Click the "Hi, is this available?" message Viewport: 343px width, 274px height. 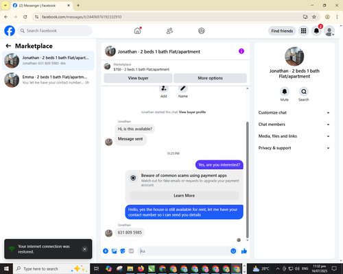(x=135, y=129)
